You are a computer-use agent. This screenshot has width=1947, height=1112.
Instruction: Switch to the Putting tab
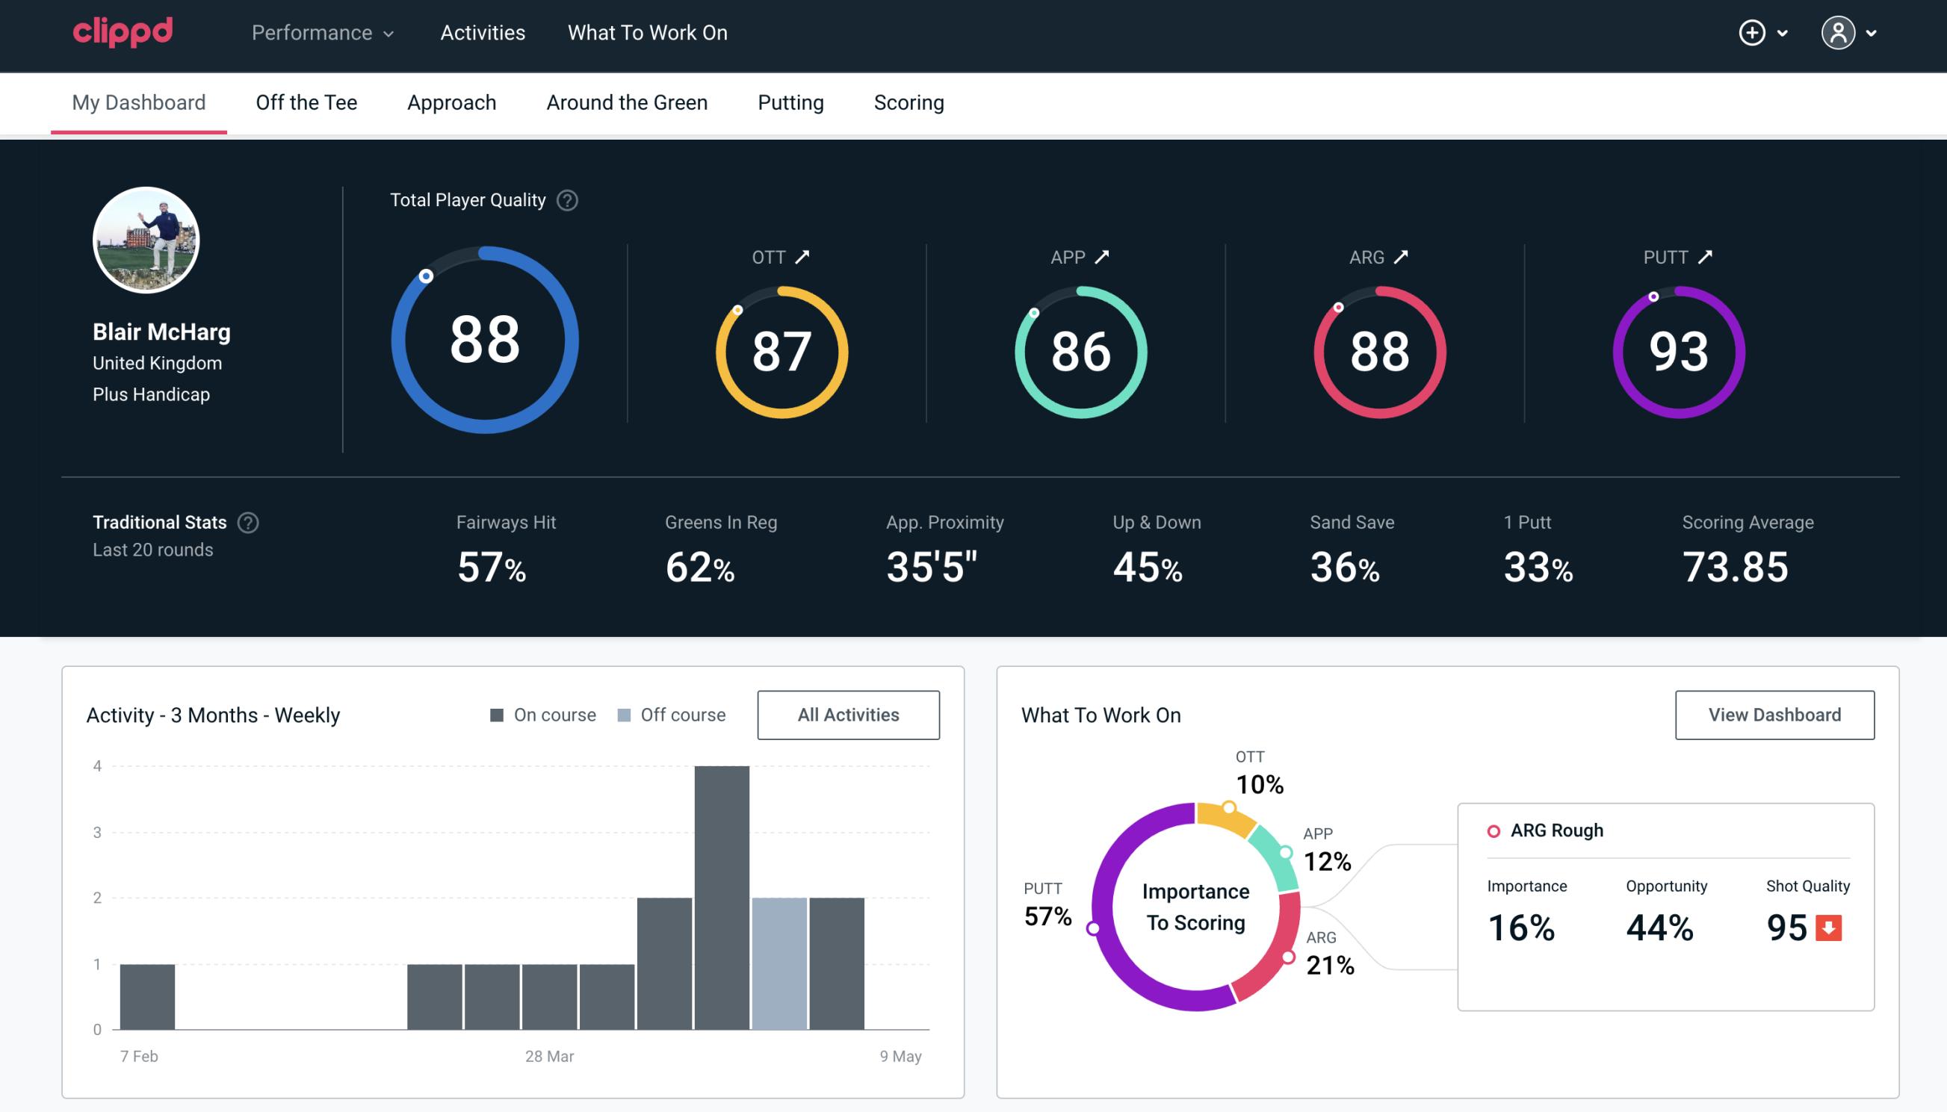pos(790,102)
